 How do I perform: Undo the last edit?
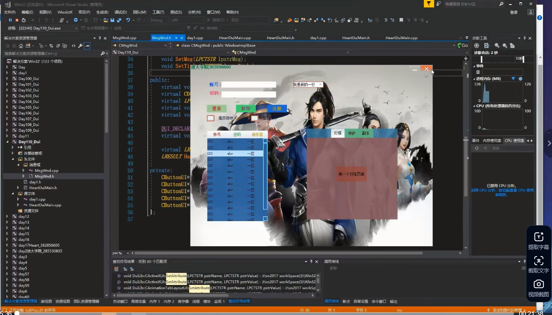pyautogui.click(x=129, y=20)
